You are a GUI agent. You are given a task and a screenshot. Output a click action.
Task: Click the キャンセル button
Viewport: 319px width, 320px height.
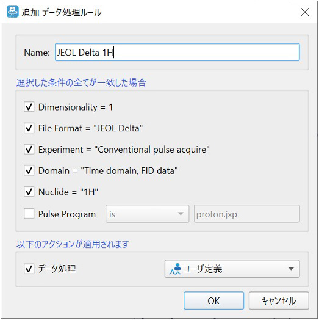coord(279,300)
